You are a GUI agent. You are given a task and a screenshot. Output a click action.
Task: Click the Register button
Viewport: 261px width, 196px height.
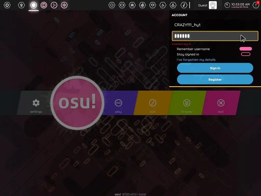pos(215,80)
